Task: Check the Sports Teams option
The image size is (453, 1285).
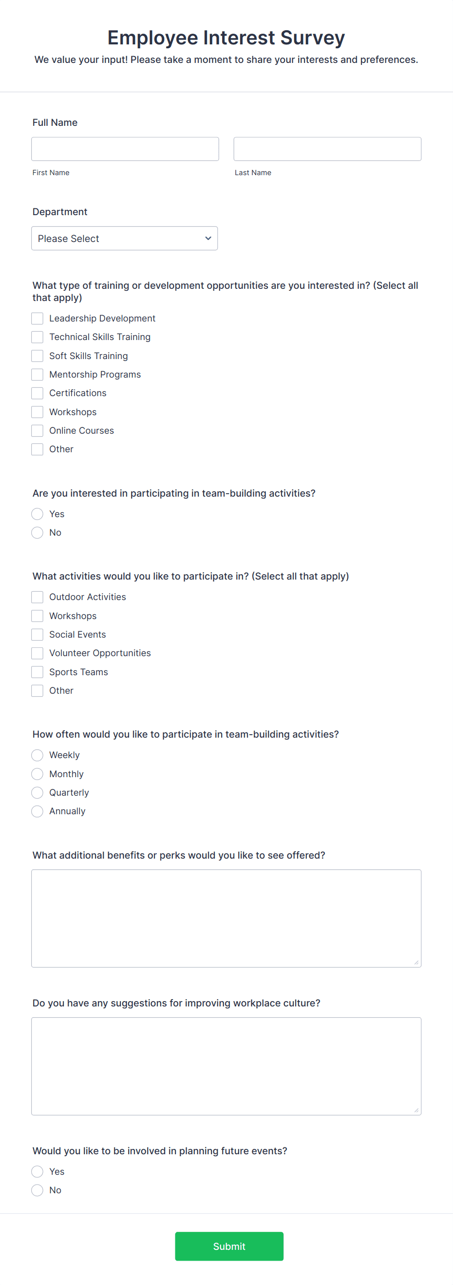Action: [x=37, y=672]
